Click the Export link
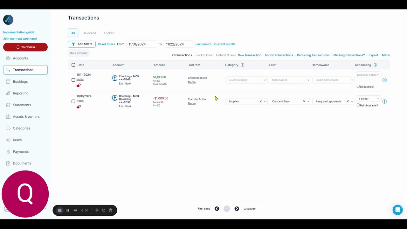This screenshot has height=229, width=407. pos(373,55)
